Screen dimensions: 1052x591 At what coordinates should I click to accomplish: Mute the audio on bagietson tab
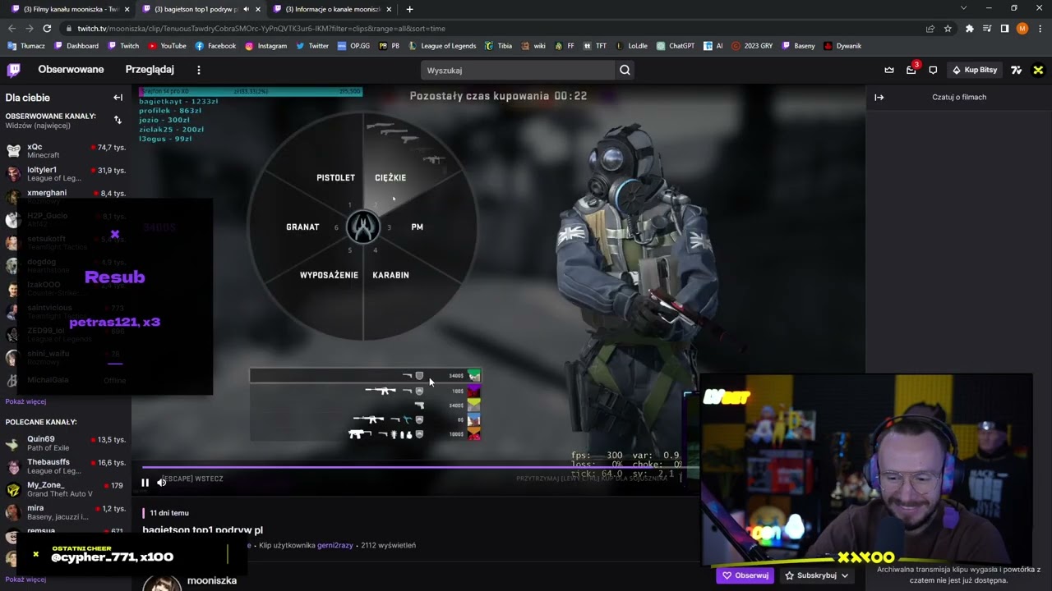point(245,9)
